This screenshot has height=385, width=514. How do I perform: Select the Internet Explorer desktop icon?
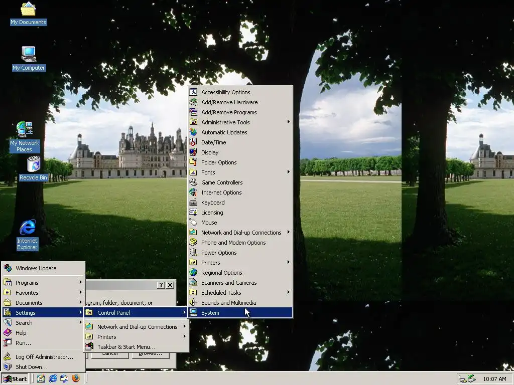click(x=28, y=235)
